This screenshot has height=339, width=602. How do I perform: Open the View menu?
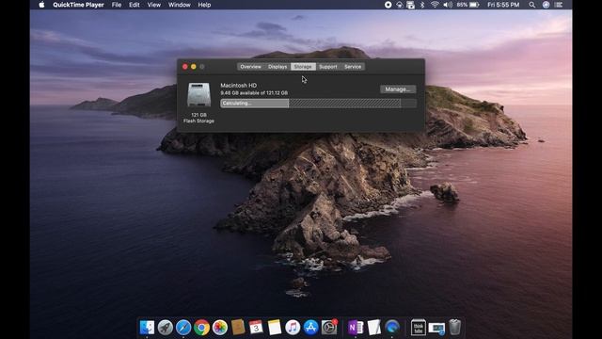click(x=154, y=5)
